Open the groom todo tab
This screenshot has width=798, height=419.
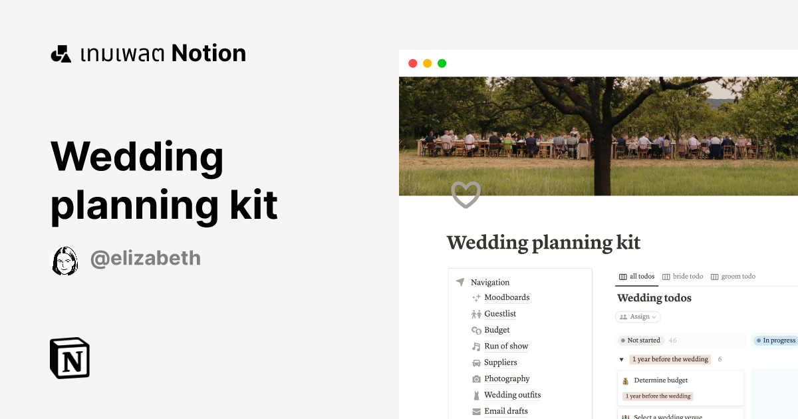tap(737, 276)
